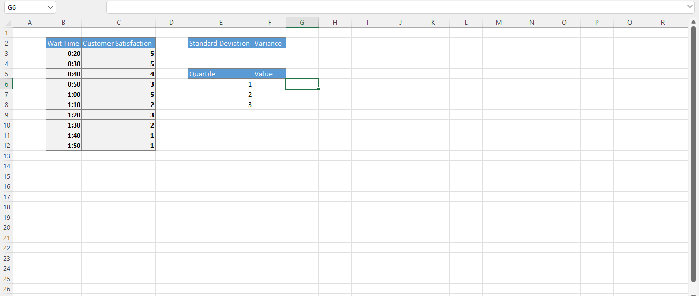Select the Standard Deviation header cell

220,43
